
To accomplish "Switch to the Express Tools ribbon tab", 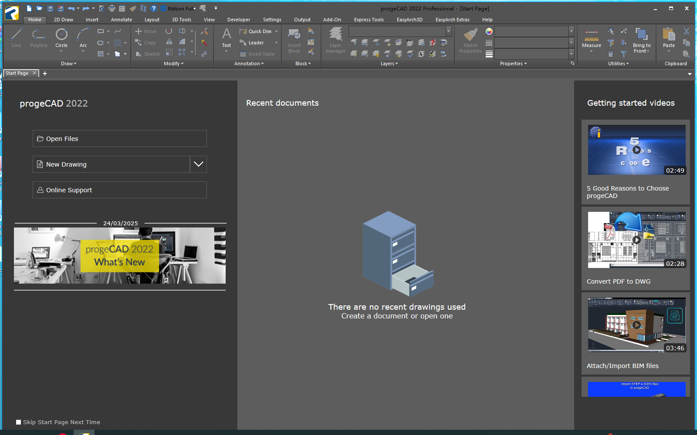I will pyautogui.click(x=369, y=20).
